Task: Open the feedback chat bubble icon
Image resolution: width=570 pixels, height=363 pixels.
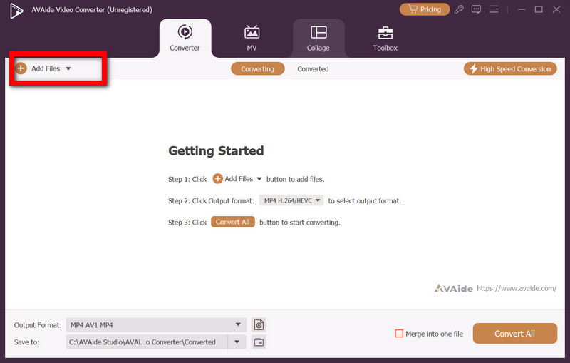Action: pos(477,9)
